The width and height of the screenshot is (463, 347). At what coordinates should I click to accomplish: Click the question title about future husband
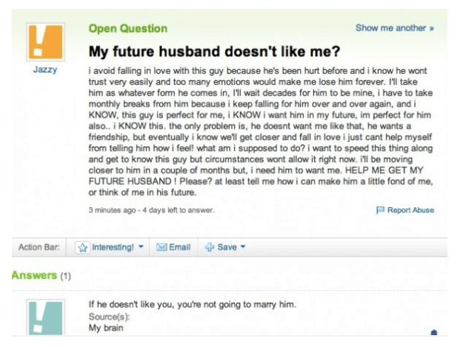click(214, 51)
